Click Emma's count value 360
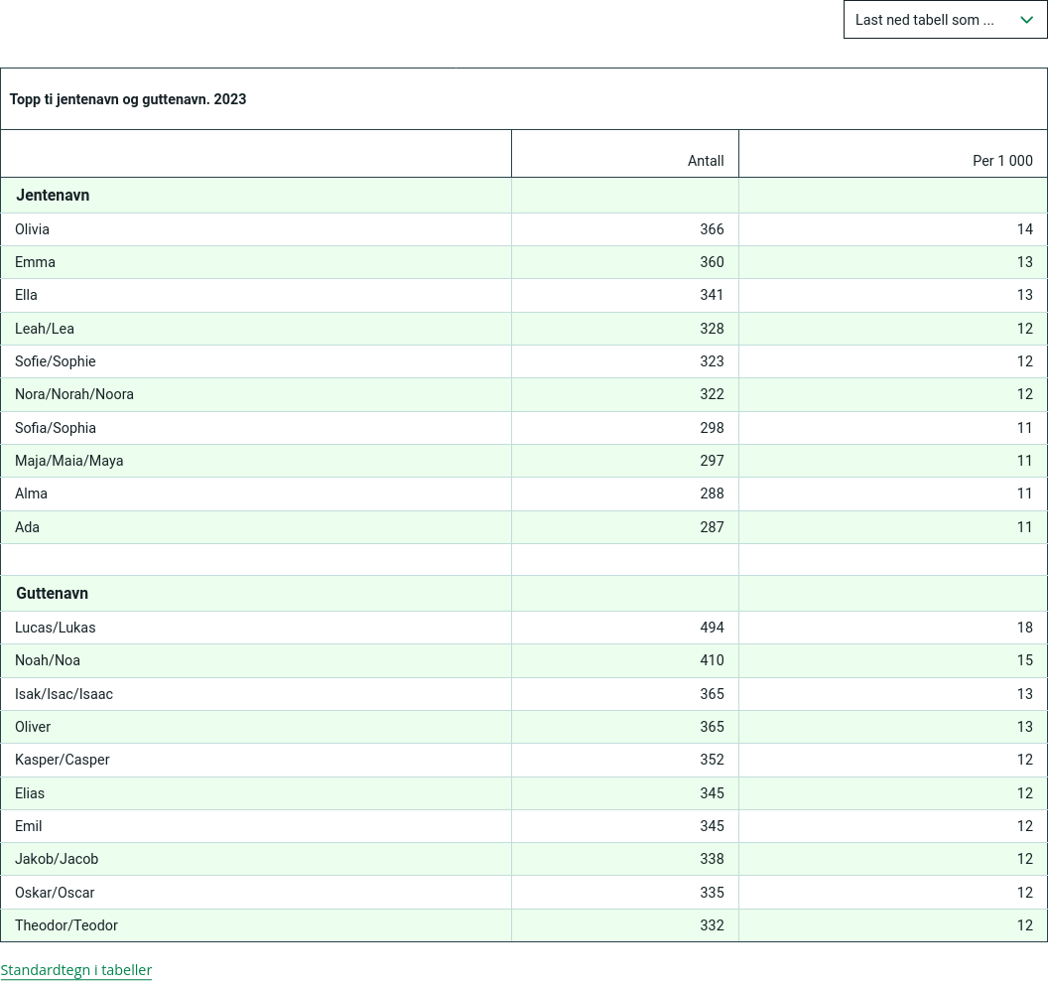Screen dimensions: 1048x988 [712, 262]
